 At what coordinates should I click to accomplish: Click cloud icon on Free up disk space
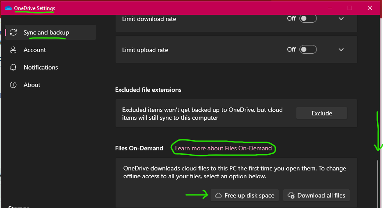218,195
